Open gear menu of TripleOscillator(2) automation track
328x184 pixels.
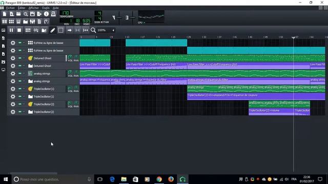[x=13, y=112]
